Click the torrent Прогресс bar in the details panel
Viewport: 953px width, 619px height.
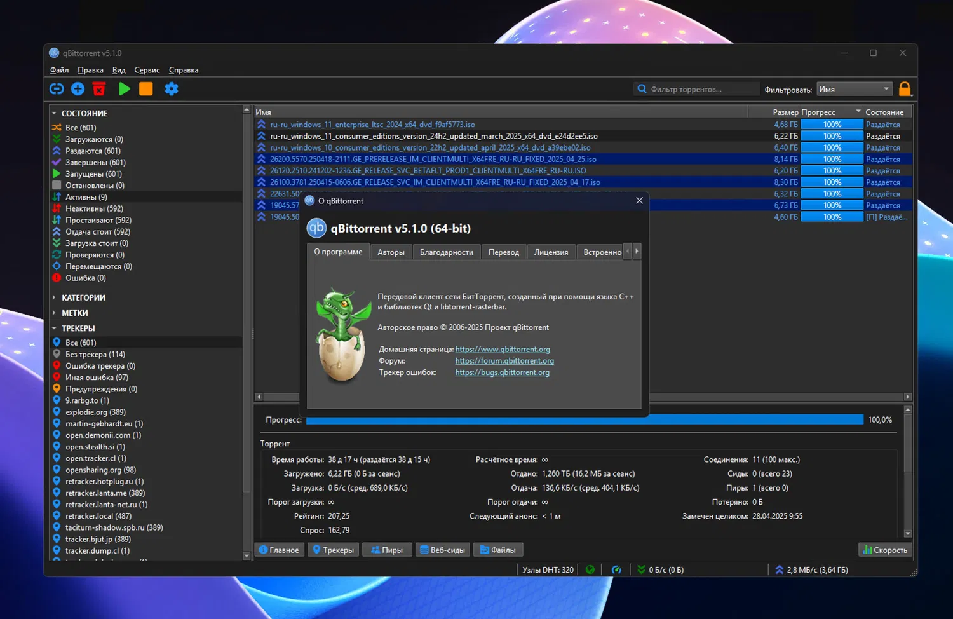tap(585, 419)
